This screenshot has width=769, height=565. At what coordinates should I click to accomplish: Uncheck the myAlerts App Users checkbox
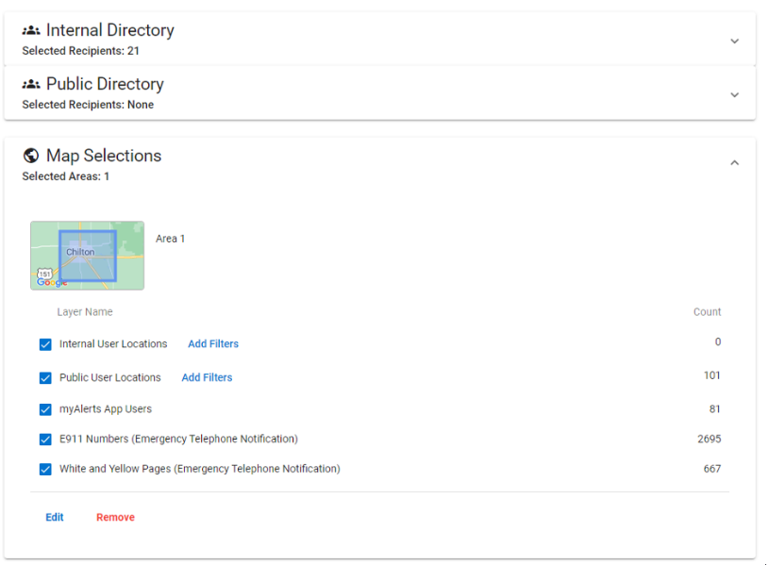pos(45,409)
